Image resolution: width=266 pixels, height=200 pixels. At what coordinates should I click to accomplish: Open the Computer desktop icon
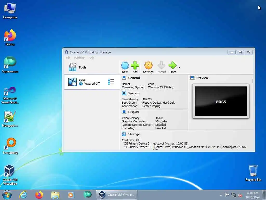10,11
